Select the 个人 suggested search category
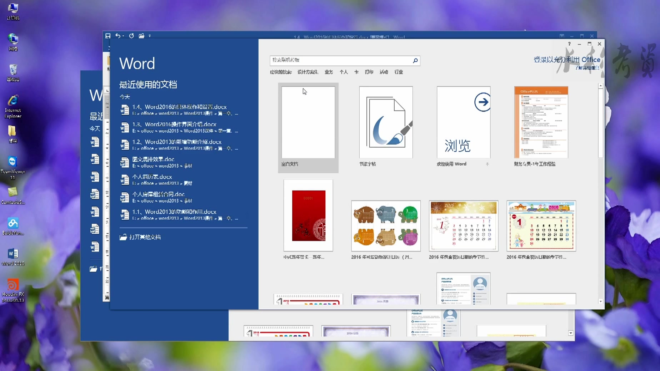The width and height of the screenshot is (660, 371). tap(344, 72)
